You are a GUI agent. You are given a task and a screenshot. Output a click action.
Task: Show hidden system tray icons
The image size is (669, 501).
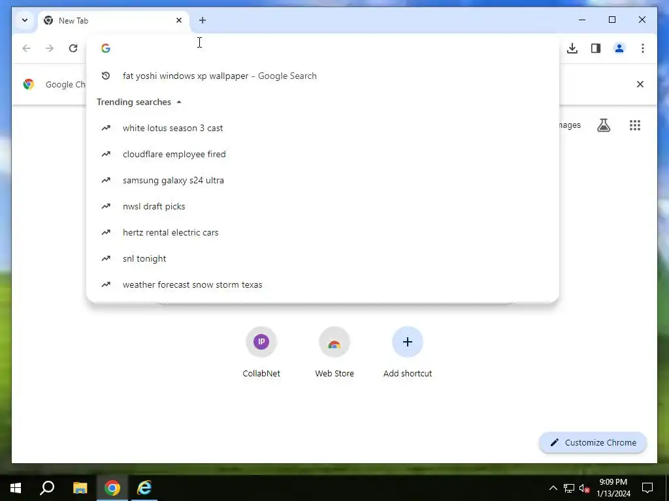(x=553, y=488)
